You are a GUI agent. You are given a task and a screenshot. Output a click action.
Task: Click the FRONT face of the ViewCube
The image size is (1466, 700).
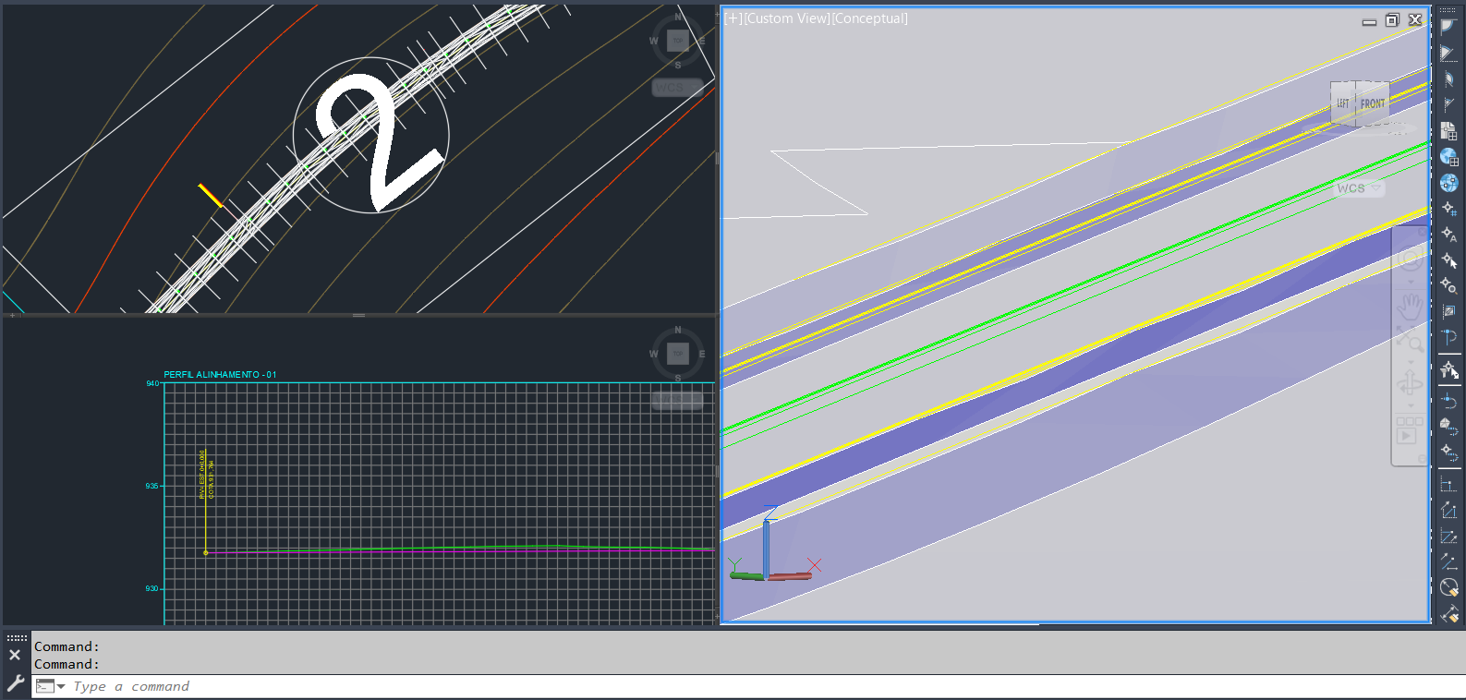tap(1373, 103)
